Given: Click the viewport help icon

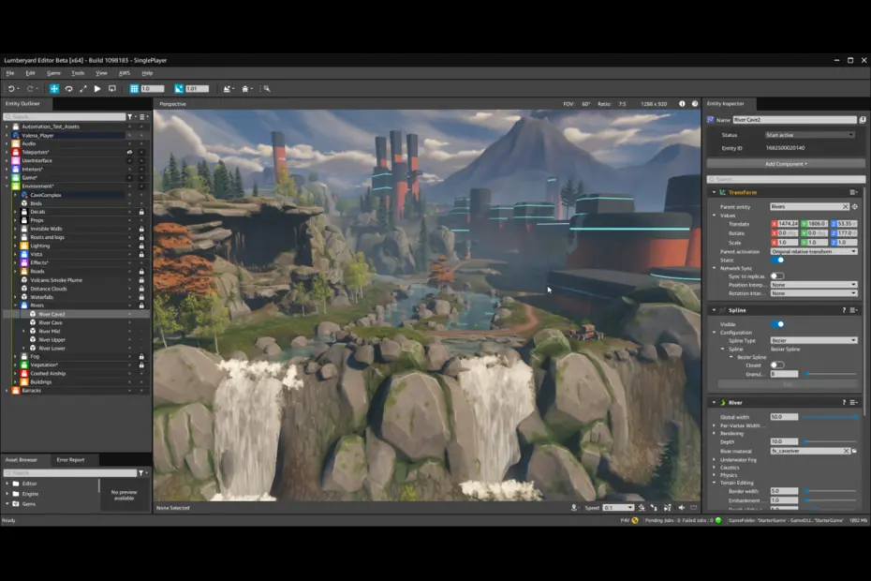Looking at the screenshot, I should coord(695,104).
